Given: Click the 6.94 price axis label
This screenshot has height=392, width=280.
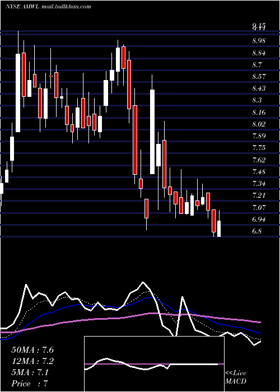Looking at the screenshot, I should click(259, 220).
